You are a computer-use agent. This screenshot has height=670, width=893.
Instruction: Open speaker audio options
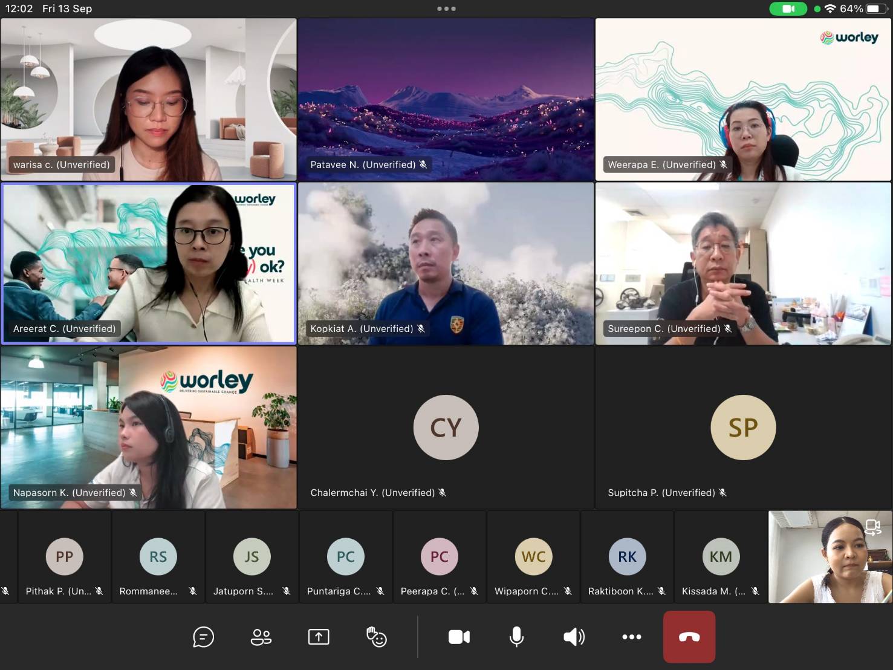(574, 637)
